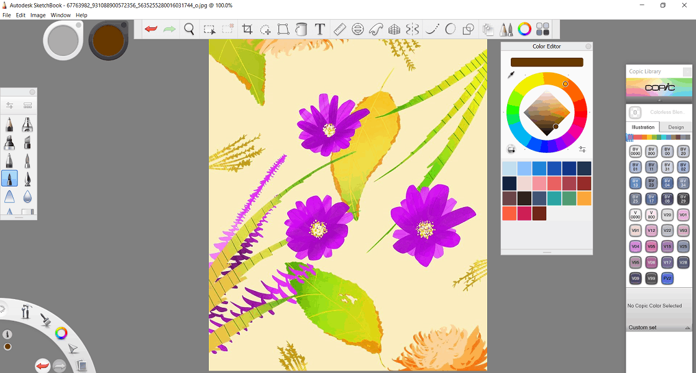Click the transparent color icon in Color Editor
The width and height of the screenshot is (696, 373).
coord(511,149)
